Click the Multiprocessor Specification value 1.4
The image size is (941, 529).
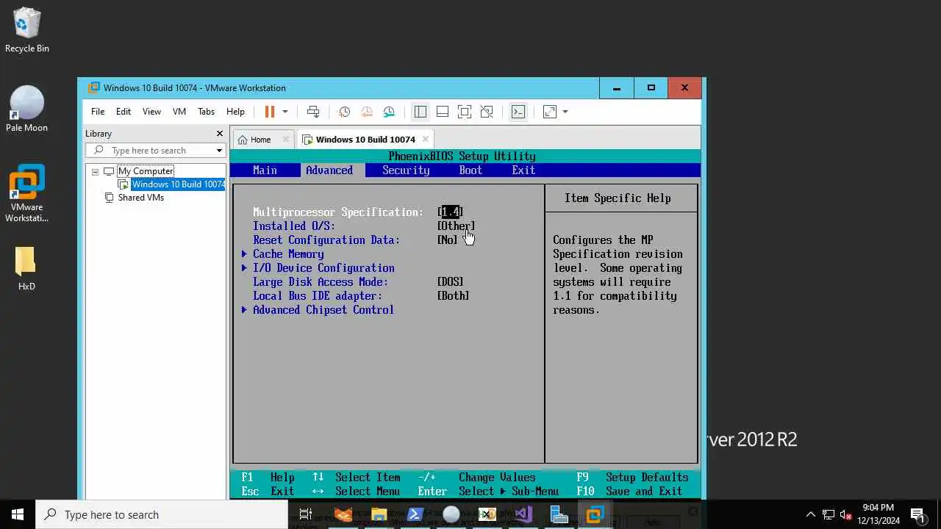[450, 212]
